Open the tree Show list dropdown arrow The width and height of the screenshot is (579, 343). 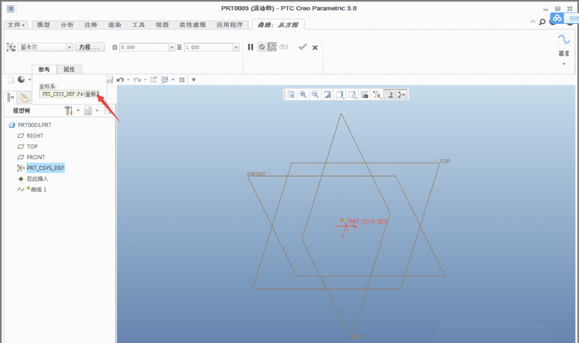(97, 110)
